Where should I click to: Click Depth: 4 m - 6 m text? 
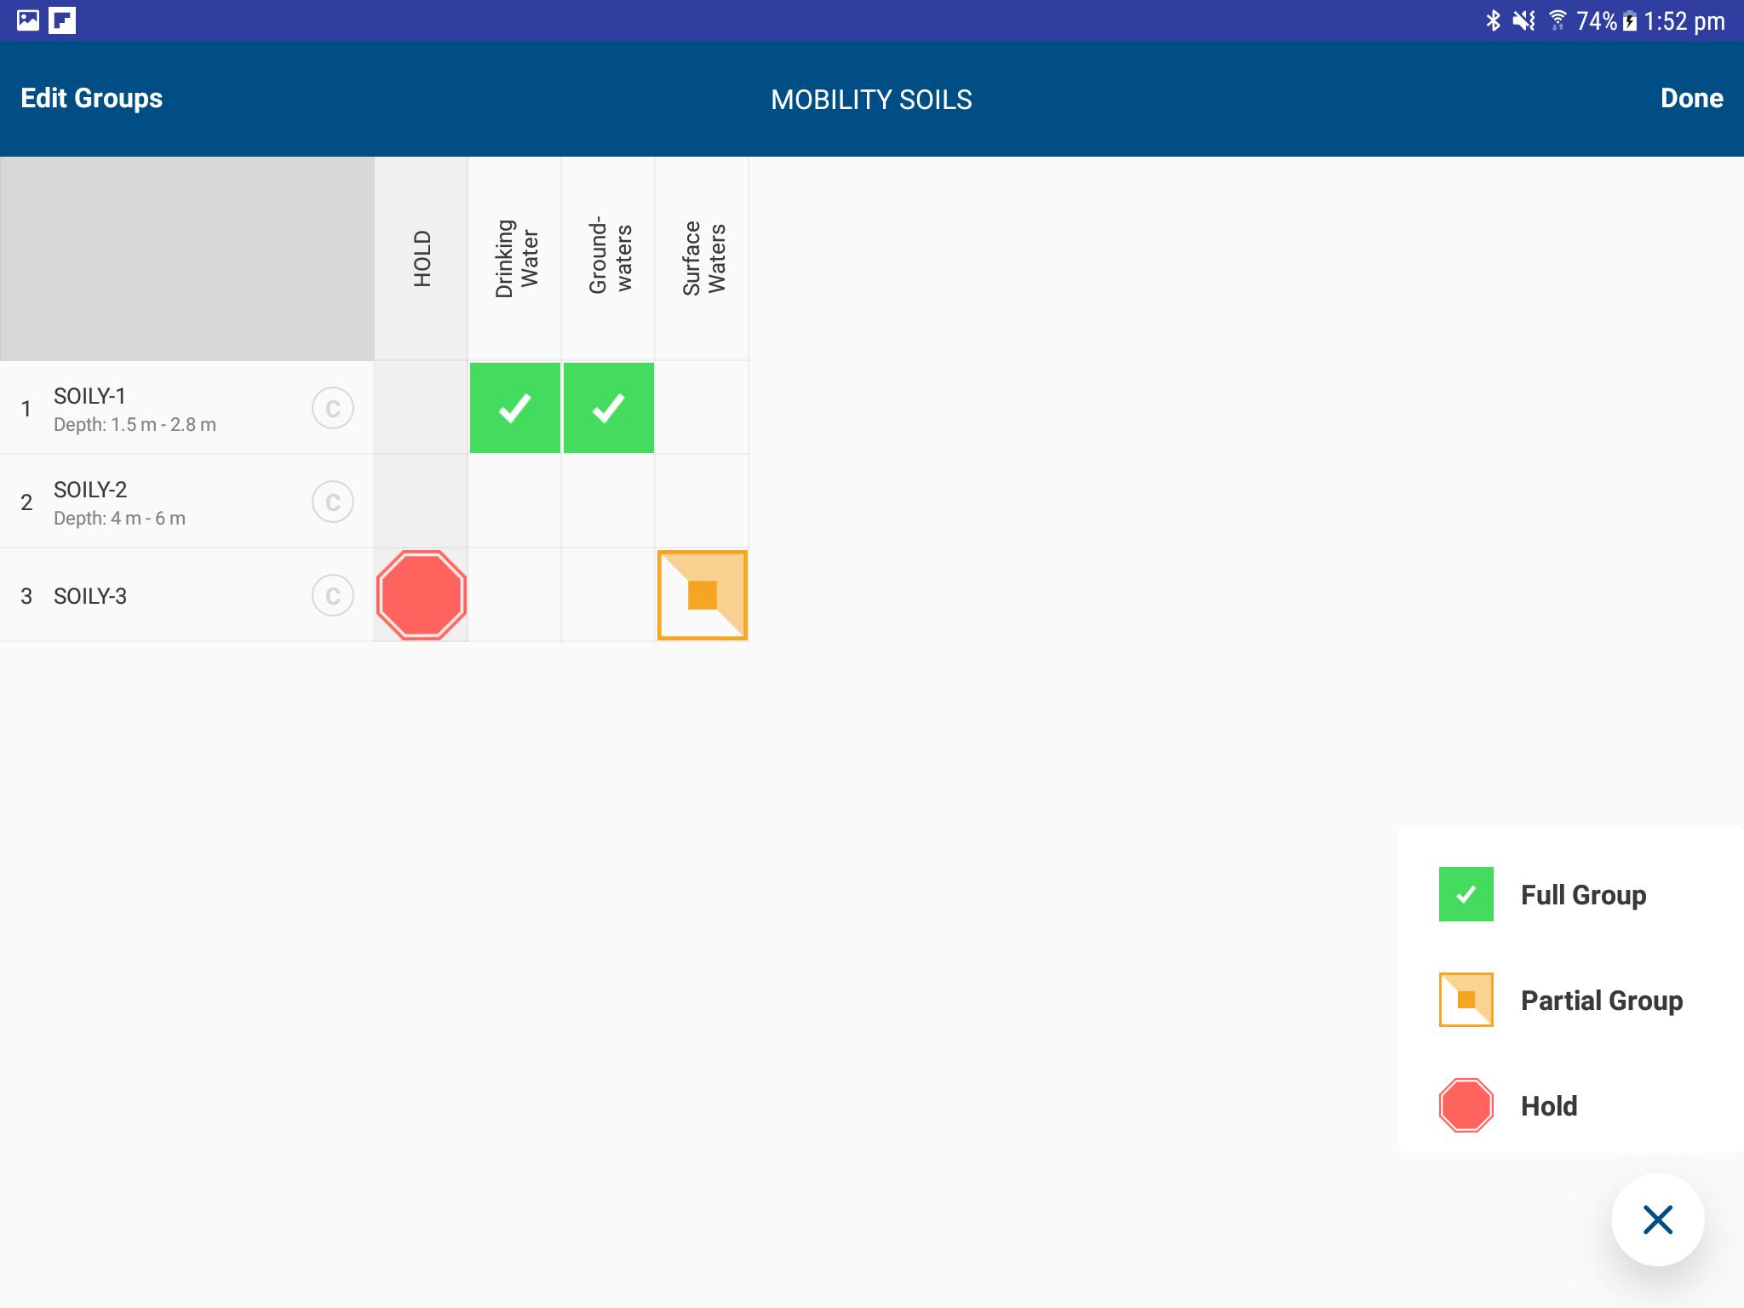coord(119,518)
